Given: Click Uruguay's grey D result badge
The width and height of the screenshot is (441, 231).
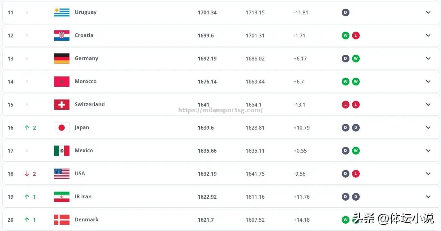Looking at the screenshot, I should click(345, 12).
